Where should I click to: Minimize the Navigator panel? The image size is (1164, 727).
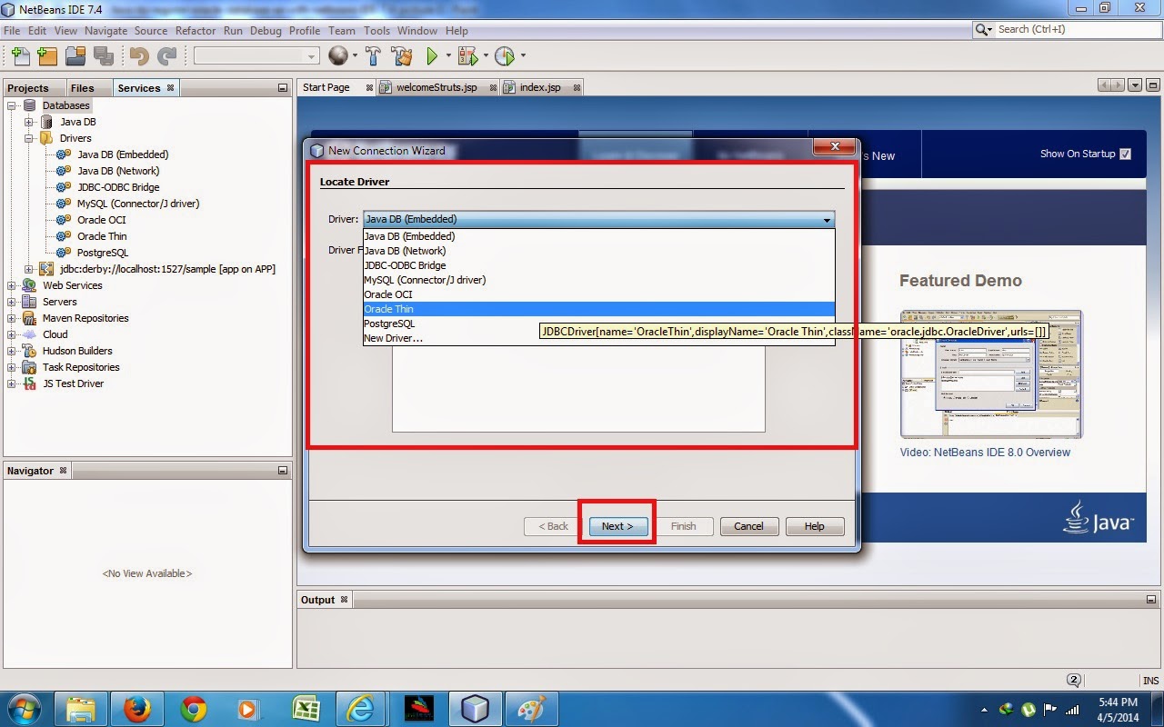pos(283,471)
